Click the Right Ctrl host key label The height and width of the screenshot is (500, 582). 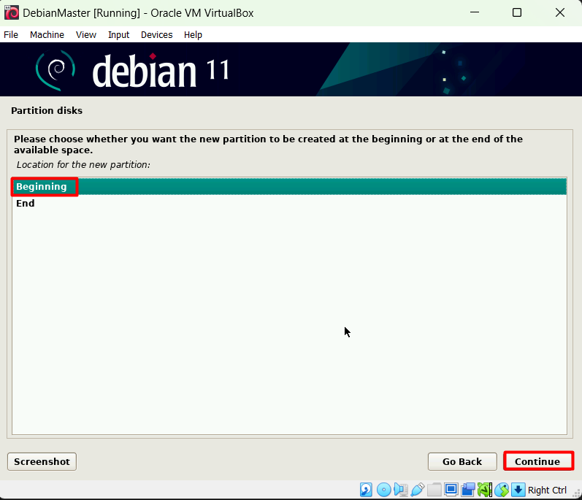[547, 490]
